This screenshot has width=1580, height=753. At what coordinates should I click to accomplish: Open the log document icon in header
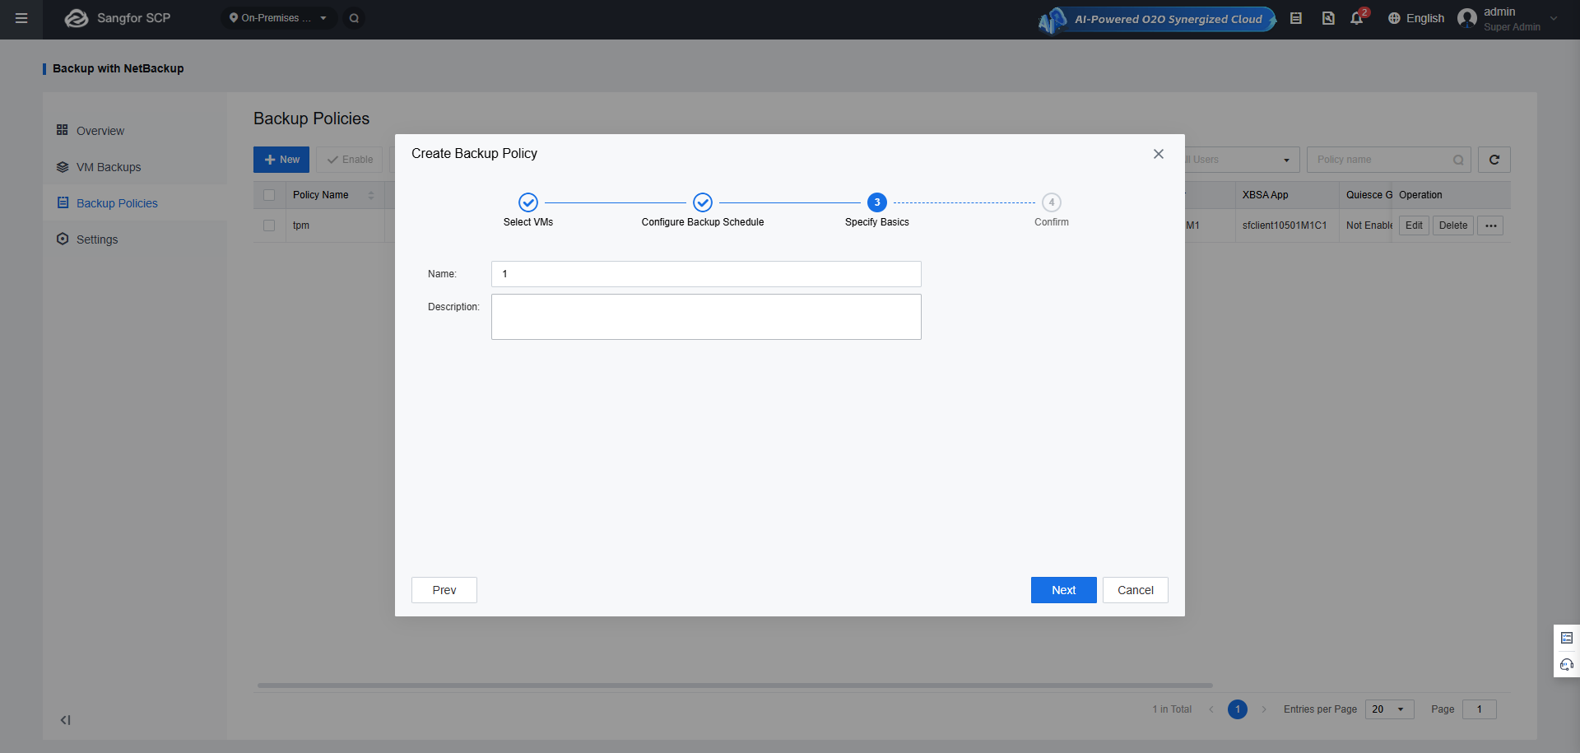pos(1328,18)
